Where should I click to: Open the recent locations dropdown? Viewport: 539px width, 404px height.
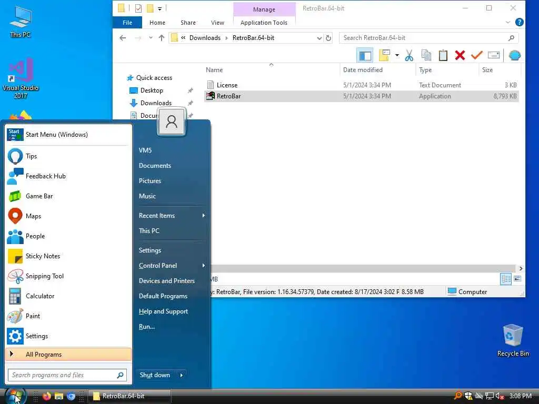151,38
